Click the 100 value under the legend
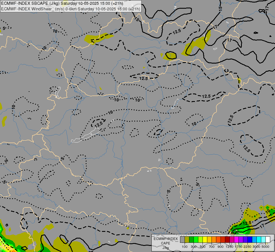275x252 pixels. tap(185, 247)
